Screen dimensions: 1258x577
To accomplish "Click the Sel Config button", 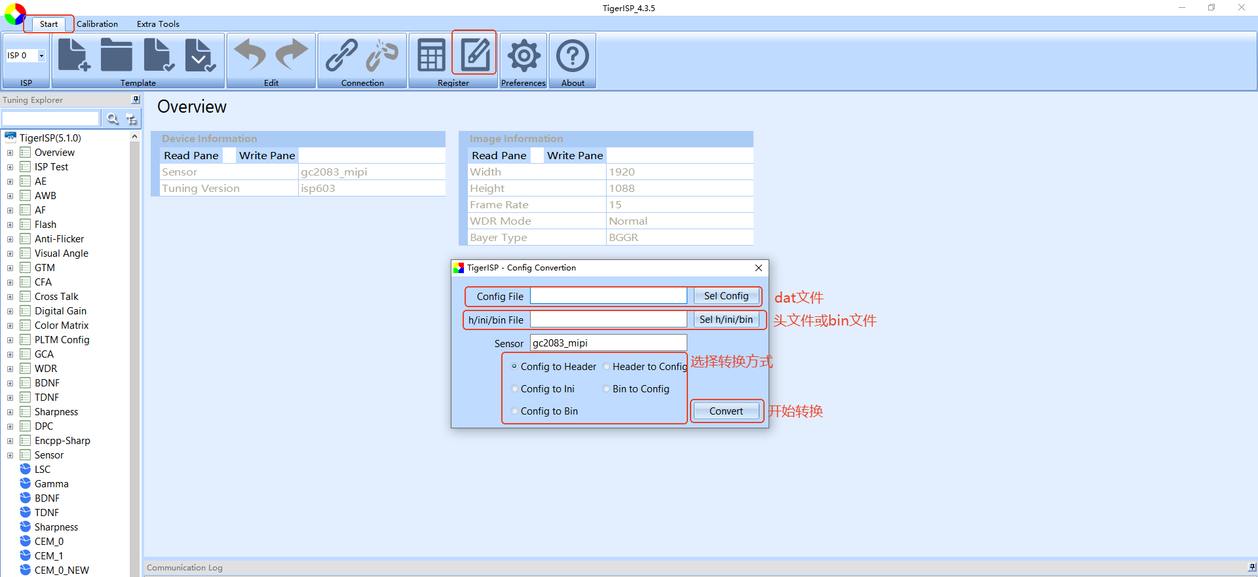I will pyautogui.click(x=726, y=296).
